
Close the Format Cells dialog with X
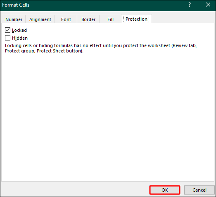208,5
